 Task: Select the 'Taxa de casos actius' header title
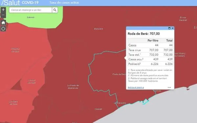64,3
